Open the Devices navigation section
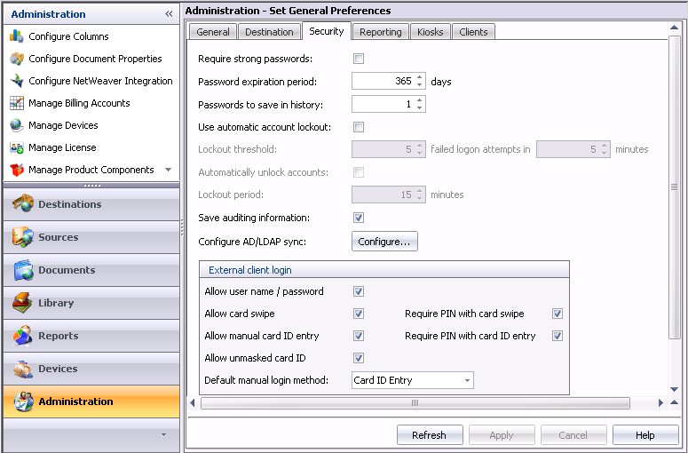Viewport: 688px width, 453px height. coord(91,369)
